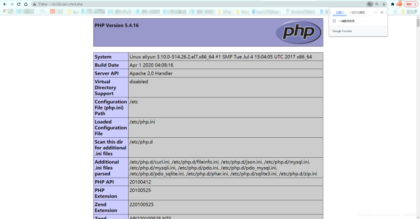Click the not-secure warning icon in address bar
Viewport: 420px width, 219px height.
coord(35,4)
